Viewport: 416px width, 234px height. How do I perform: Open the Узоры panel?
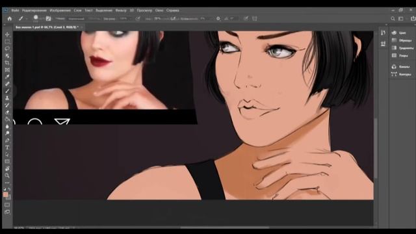pyautogui.click(x=402, y=56)
